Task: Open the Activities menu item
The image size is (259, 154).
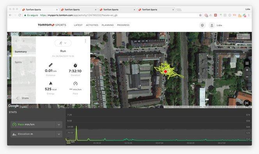Action: (x=92, y=25)
